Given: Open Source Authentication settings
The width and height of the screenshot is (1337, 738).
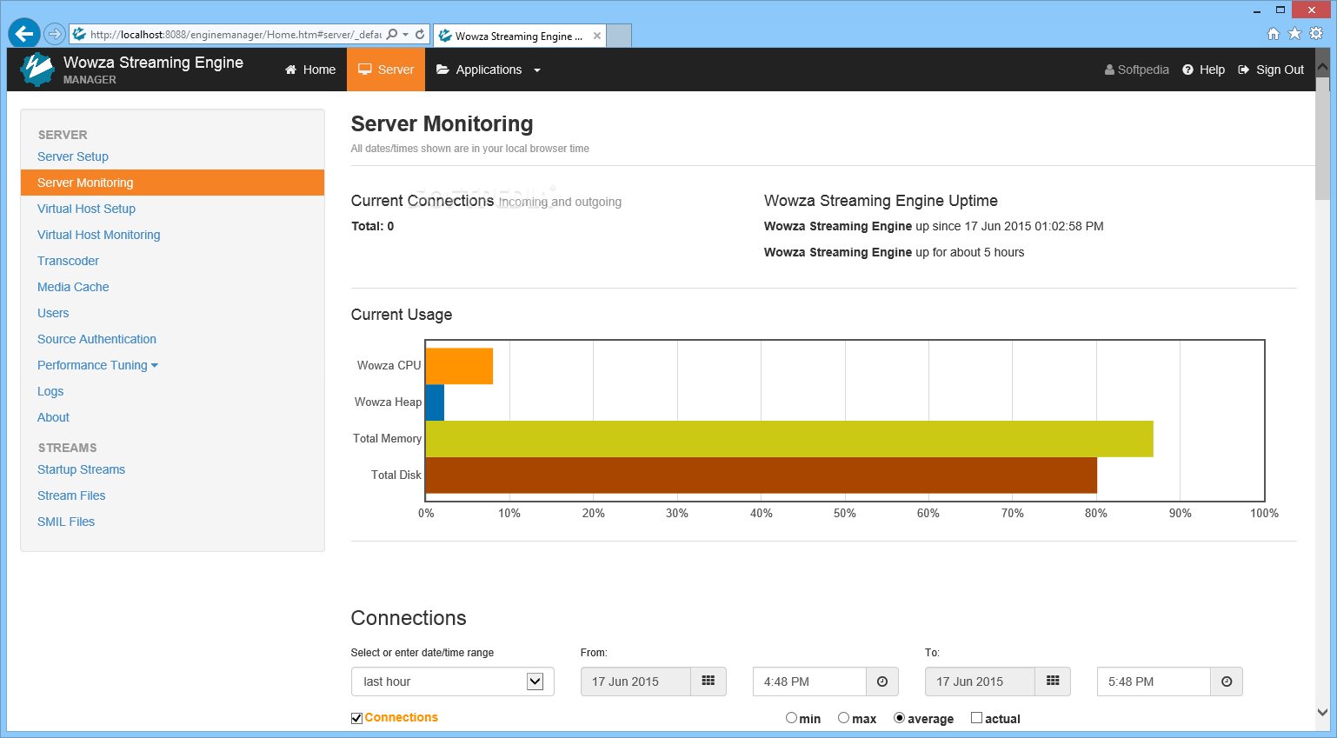Looking at the screenshot, I should (x=96, y=339).
